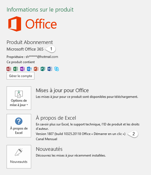Click the large Office logo
This screenshot has height=175, width=151.
pyautogui.click(x=32, y=24)
